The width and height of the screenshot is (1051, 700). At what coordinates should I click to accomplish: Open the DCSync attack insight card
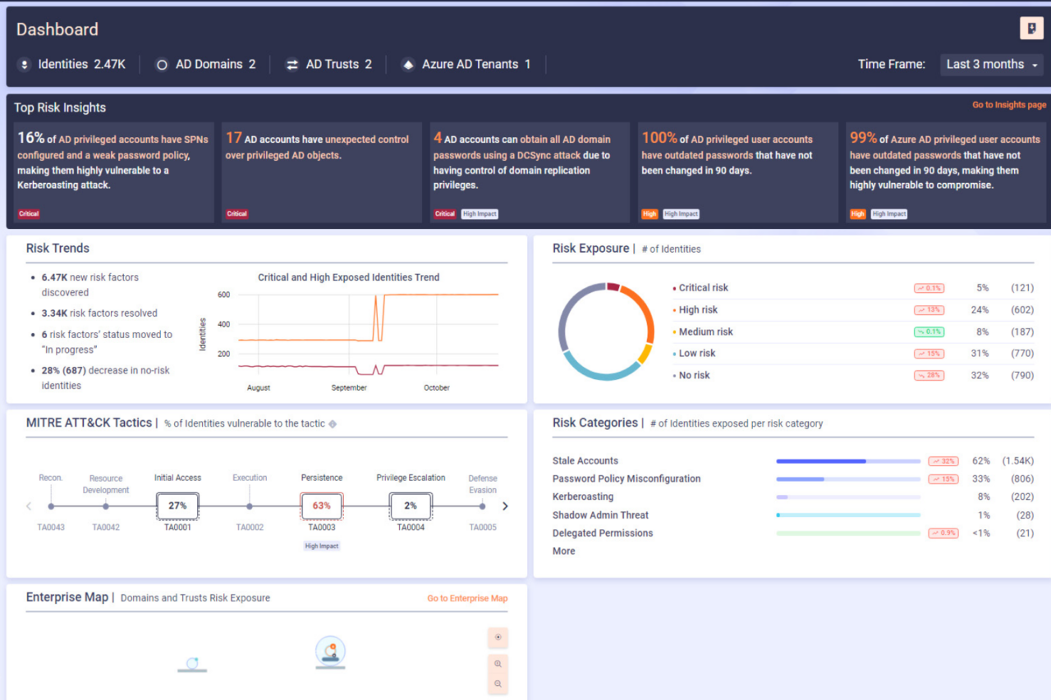click(x=530, y=172)
